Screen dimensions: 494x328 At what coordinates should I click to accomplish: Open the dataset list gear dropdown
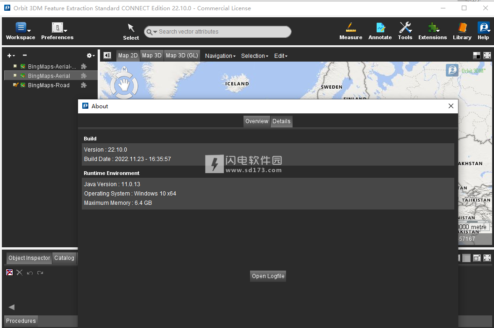91,56
